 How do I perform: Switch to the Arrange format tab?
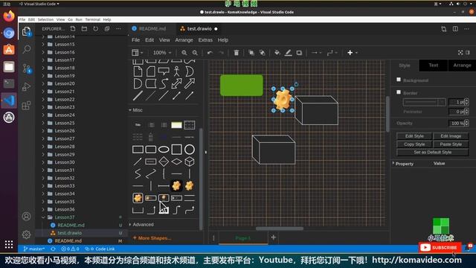[x=462, y=65]
